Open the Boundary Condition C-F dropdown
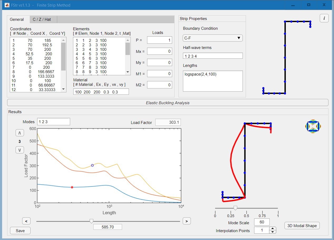 tap(212, 38)
